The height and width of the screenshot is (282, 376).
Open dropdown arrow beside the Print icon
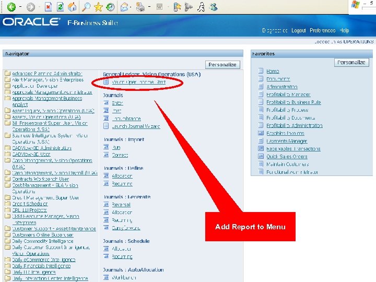click(x=149, y=7)
